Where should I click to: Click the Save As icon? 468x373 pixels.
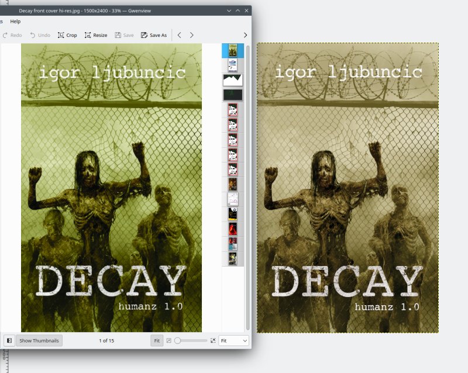pyautogui.click(x=144, y=35)
